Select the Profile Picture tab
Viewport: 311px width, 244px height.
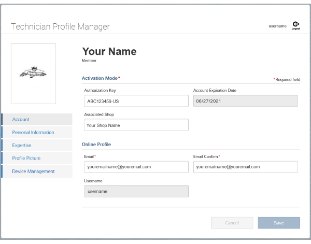pos(37,159)
